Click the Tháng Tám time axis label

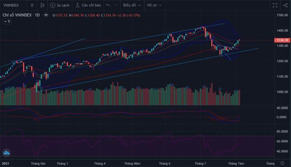(x=236, y=163)
